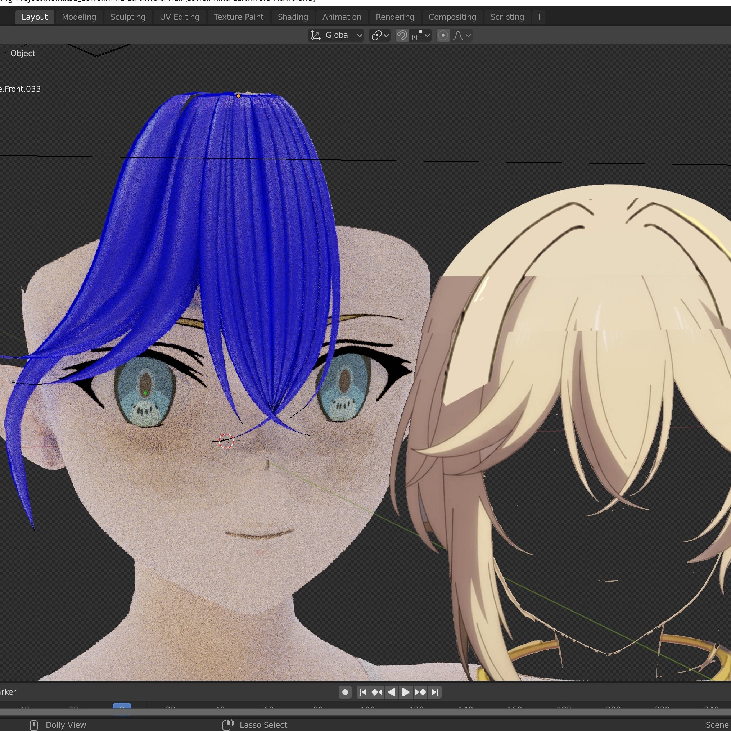Jump to the first frame
The height and width of the screenshot is (731, 731).
pyautogui.click(x=362, y=692)
